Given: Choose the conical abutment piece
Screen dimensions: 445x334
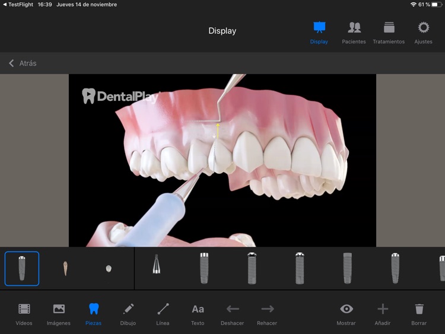Looking at the screenshot, I should [157, 264].
